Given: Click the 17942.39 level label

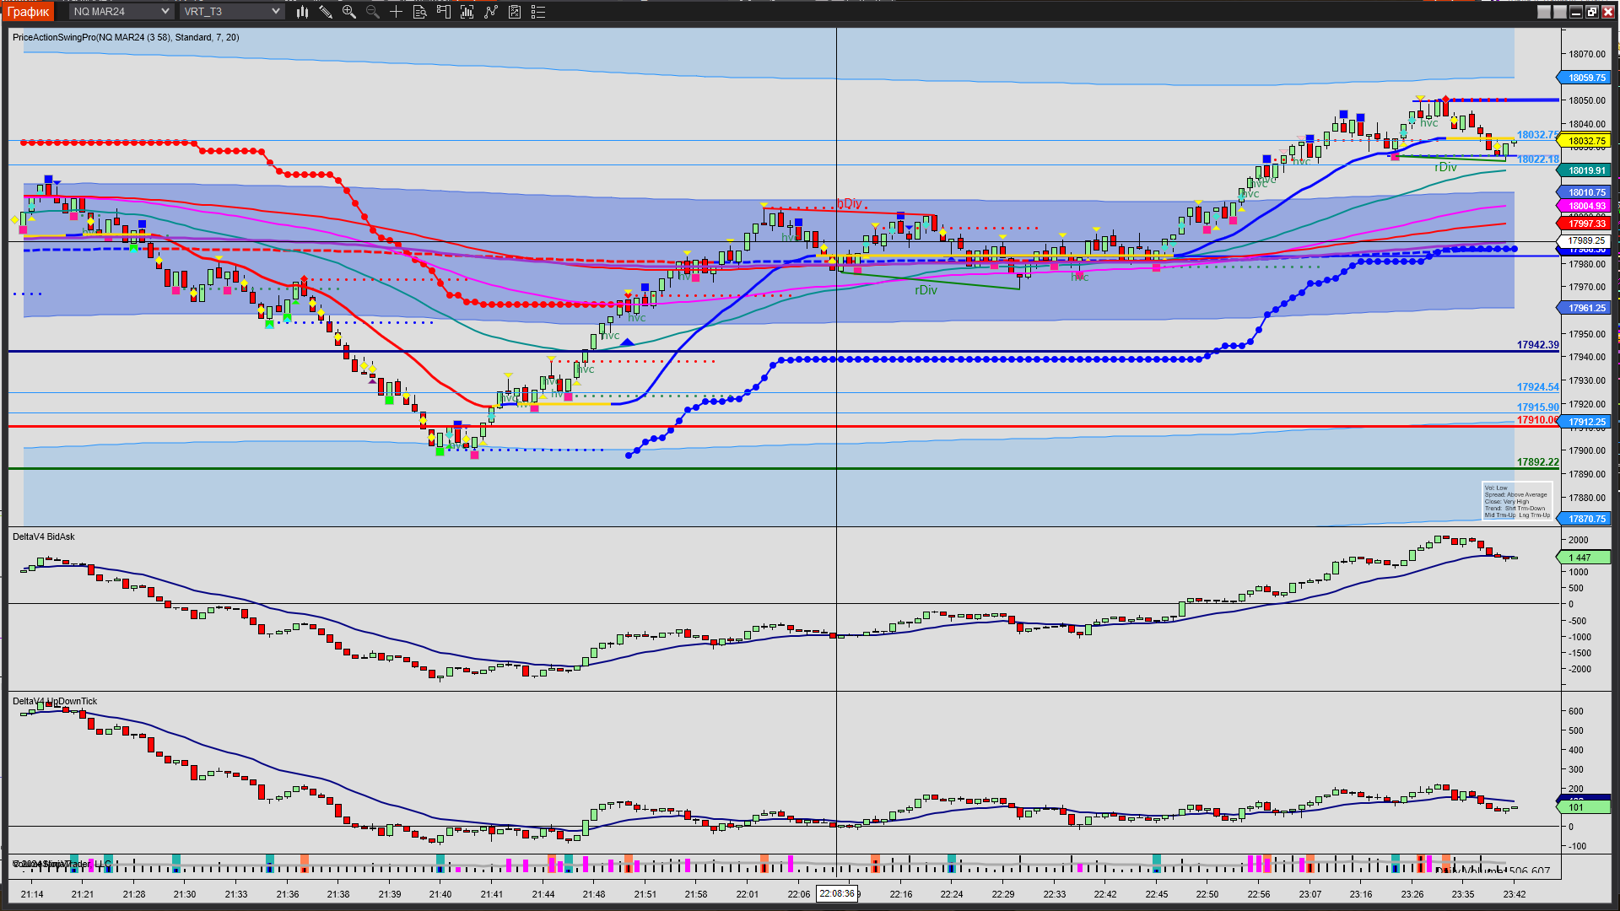Looking at the screenshot, I should tap(1537, 345).
